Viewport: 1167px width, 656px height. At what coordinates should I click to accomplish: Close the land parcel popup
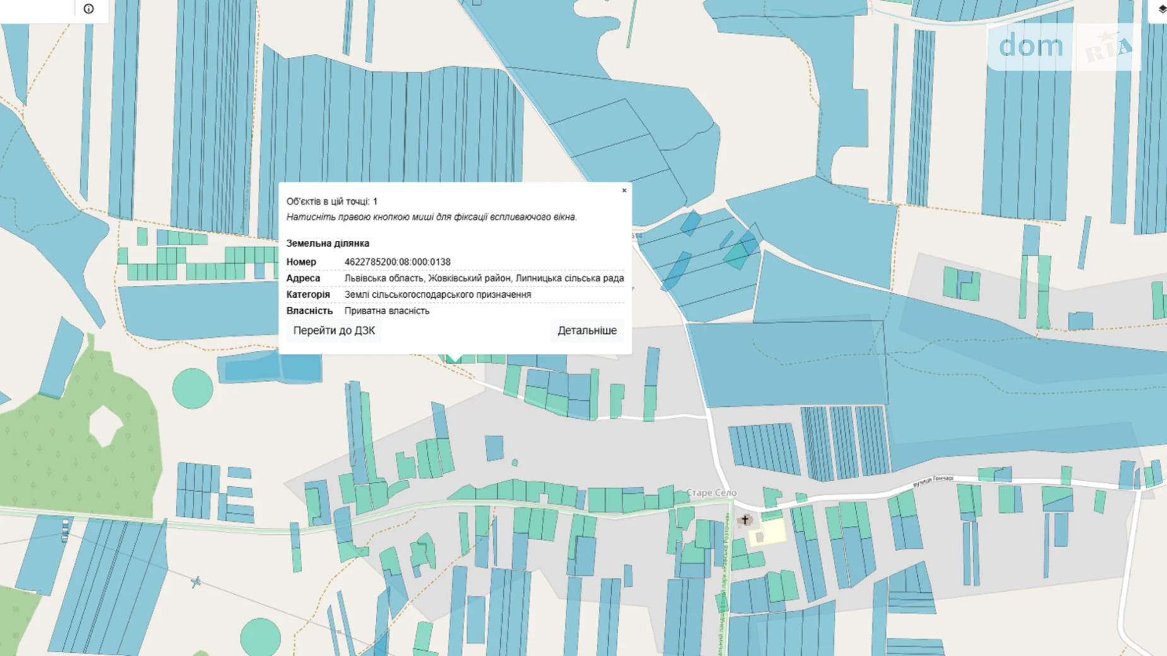[x=624, y=190]
